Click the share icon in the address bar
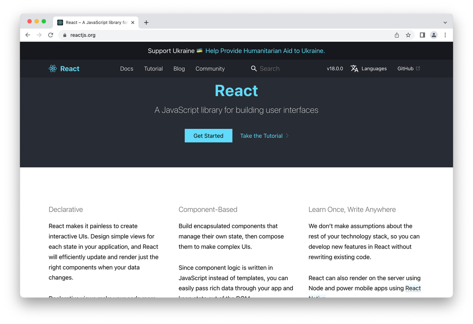The image size is (473, 324). (397, 35)
